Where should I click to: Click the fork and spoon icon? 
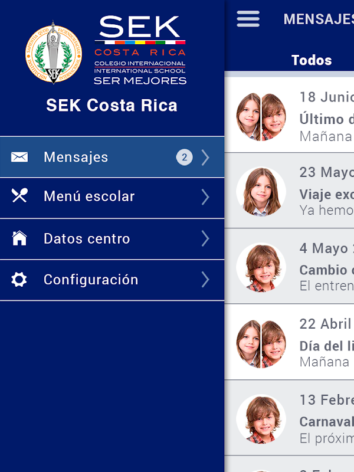(19, 196)
